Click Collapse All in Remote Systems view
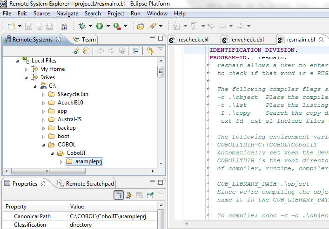 [x=136, y=51]
